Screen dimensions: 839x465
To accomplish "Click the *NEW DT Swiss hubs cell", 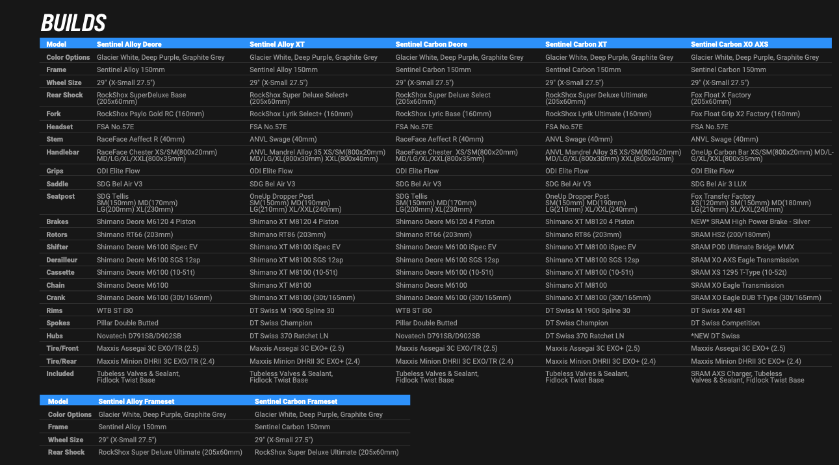I will (715, 336).
